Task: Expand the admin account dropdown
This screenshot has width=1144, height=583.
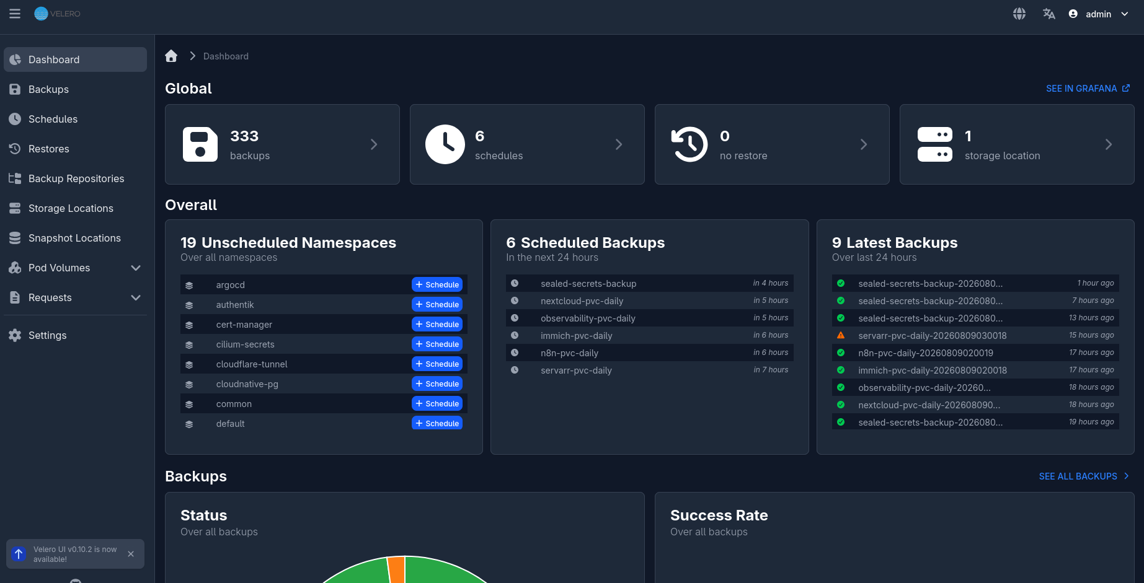Action: (1125, 14)
